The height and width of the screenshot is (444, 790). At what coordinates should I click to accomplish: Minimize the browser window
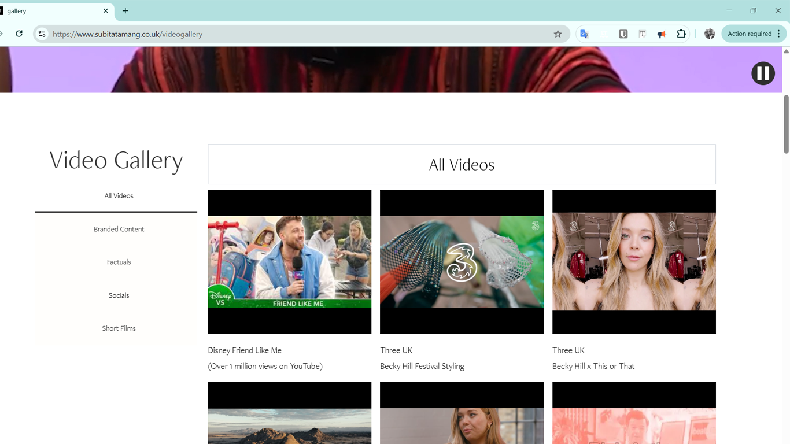729,10
